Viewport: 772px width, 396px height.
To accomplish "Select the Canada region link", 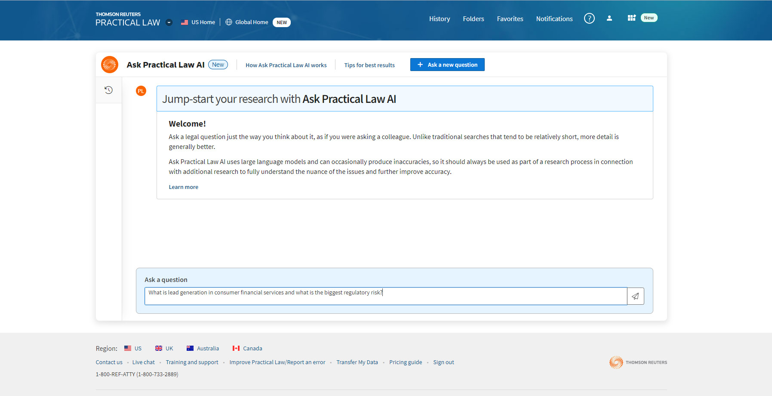I will pyautogui.click(x=252, y=348).
